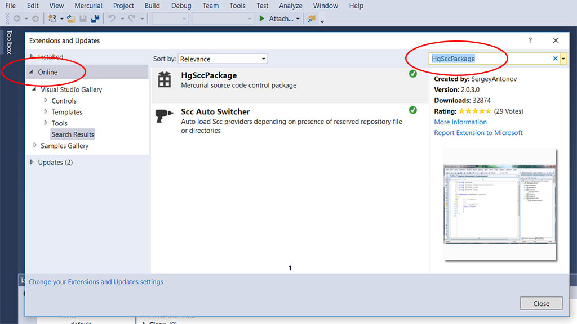Click the green check mark beside HgSccPackage
The image size is (577, 324).
click(x=413, y=74)
